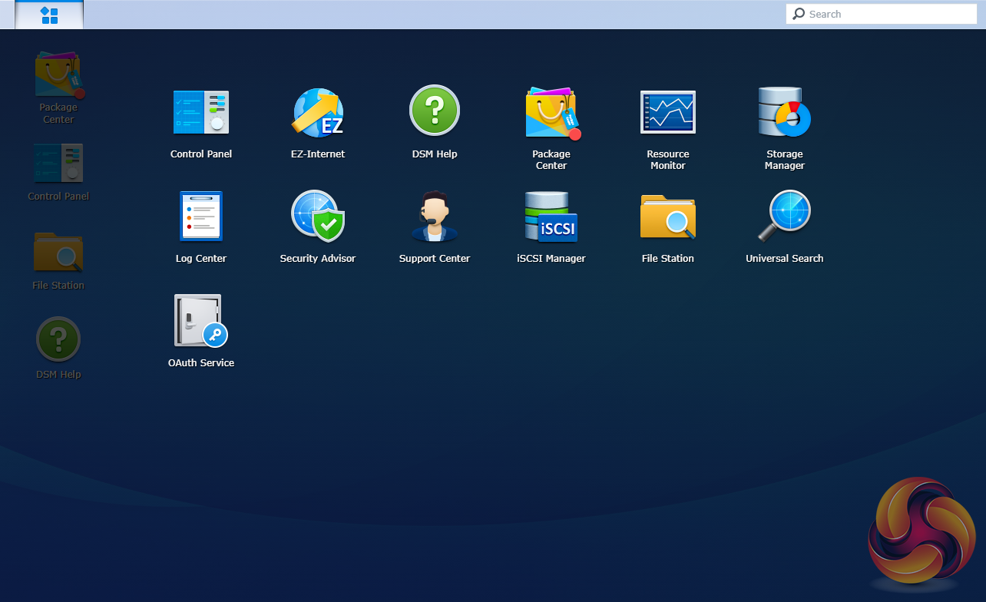Click the dimmed Package Center desktop shortcut
This screenshot has width=986, height=602.
(x=58, y=76)
